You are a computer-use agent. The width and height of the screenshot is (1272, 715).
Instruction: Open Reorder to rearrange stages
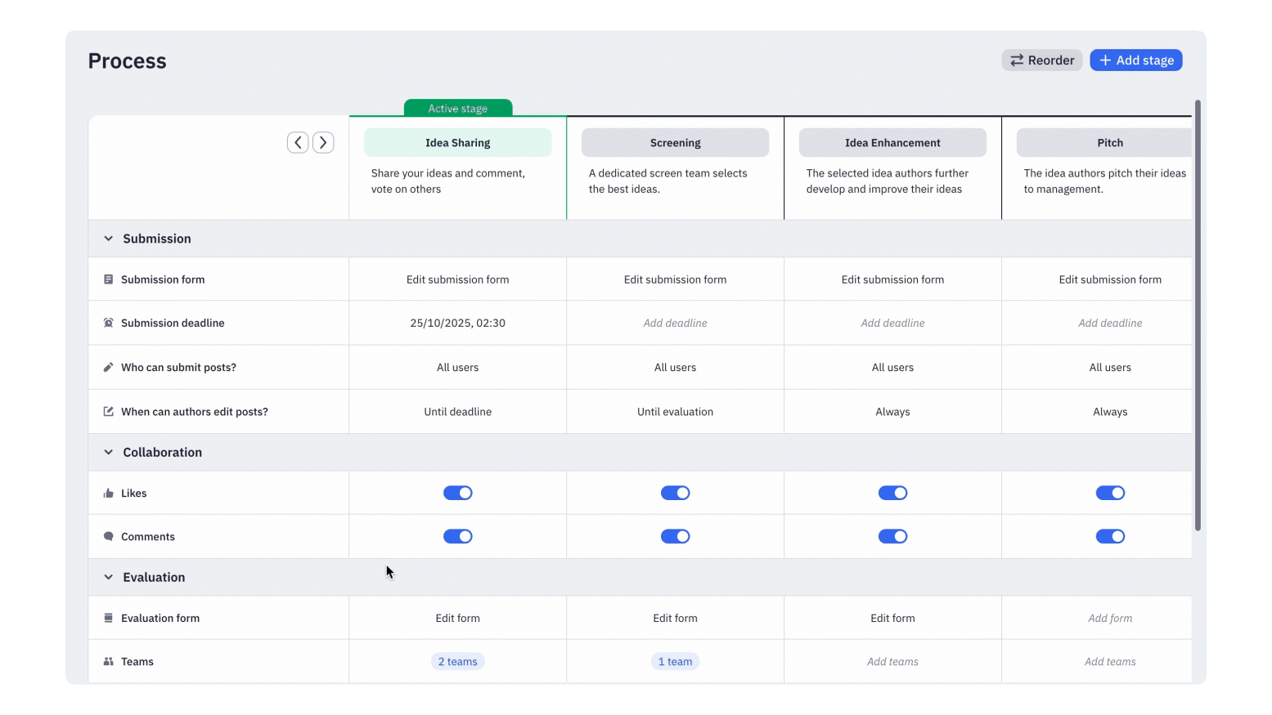click(1041, 60)
